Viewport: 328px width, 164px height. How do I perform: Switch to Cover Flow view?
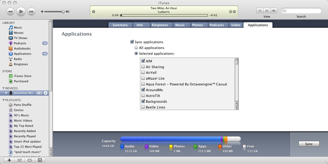point(274,10)
